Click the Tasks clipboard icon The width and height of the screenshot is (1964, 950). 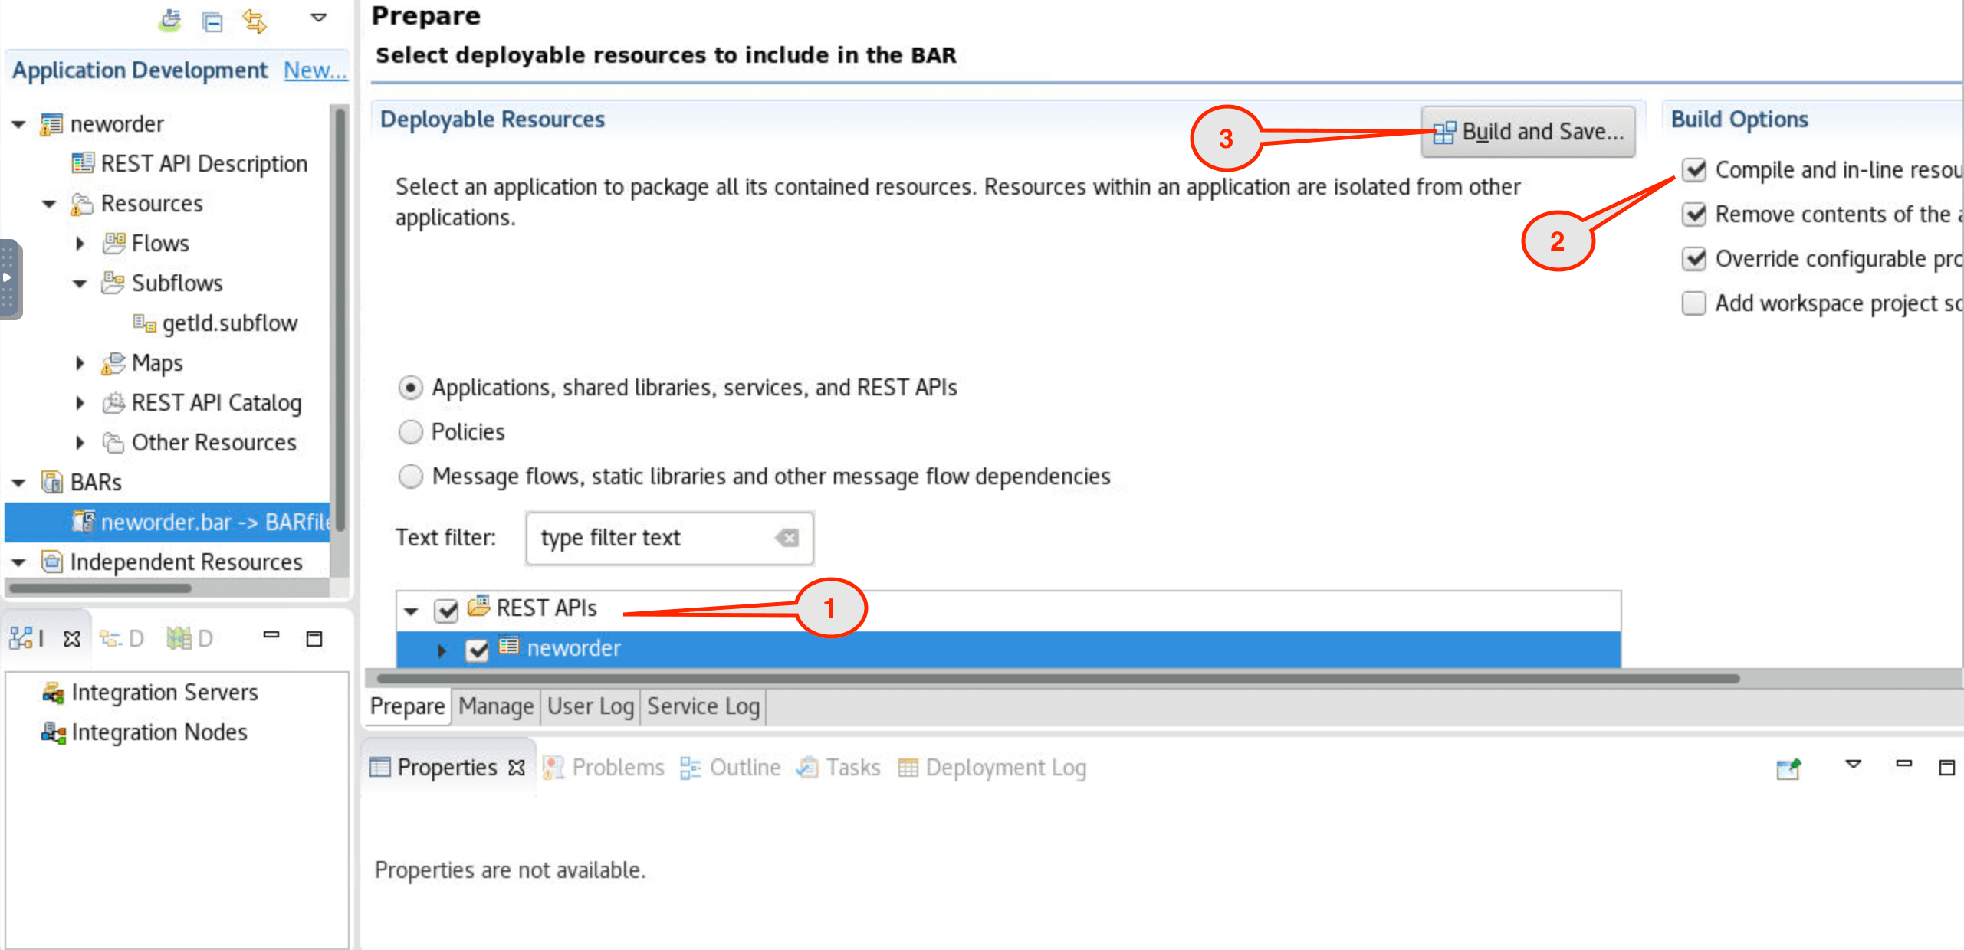(806, 768)
